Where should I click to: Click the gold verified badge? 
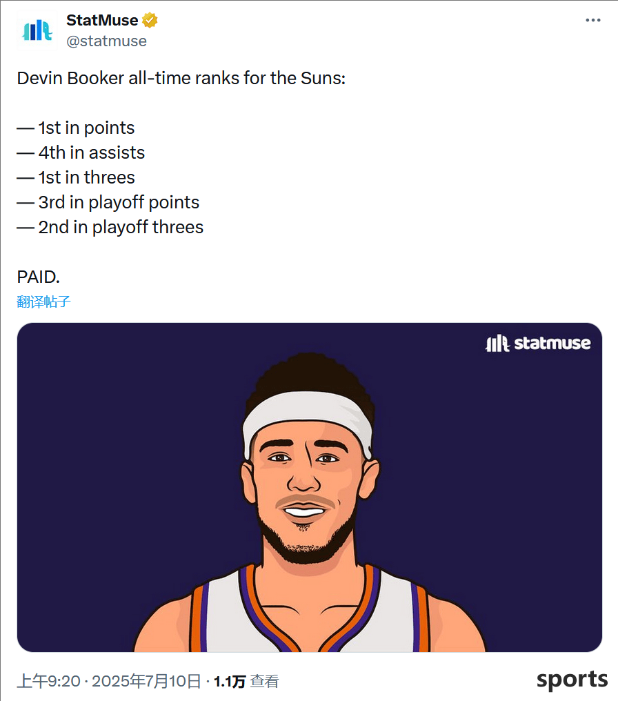[x=150, y=20]
